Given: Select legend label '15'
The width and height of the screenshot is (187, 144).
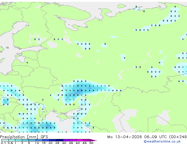Looking at the screenshot, I should click(x=44, y=143).
